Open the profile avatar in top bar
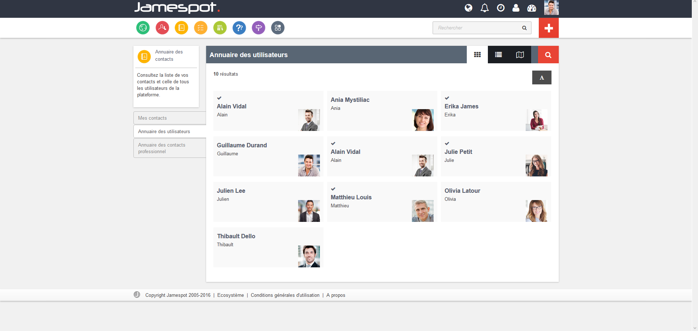Viewport: 698px width, 331px height. (x=551, y=8)
